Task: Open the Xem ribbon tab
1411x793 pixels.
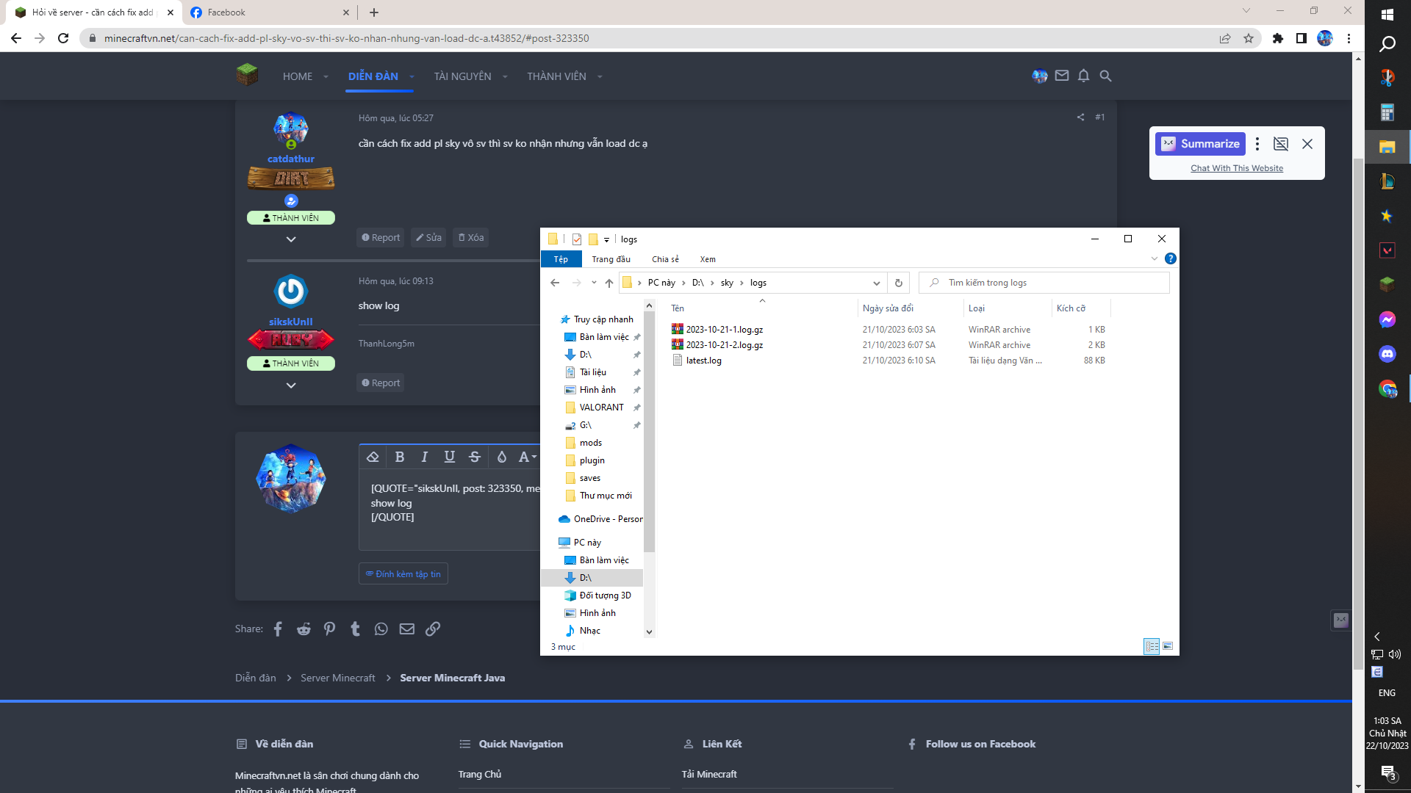Action: click(x=708, y=259)
